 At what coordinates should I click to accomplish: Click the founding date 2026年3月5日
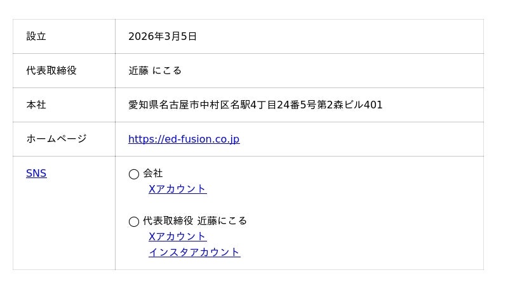(x=163, y=37)
